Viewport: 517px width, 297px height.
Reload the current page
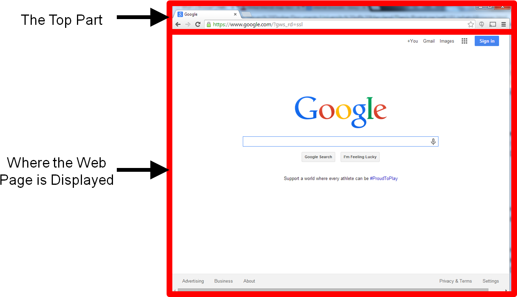tap(198, 24)
